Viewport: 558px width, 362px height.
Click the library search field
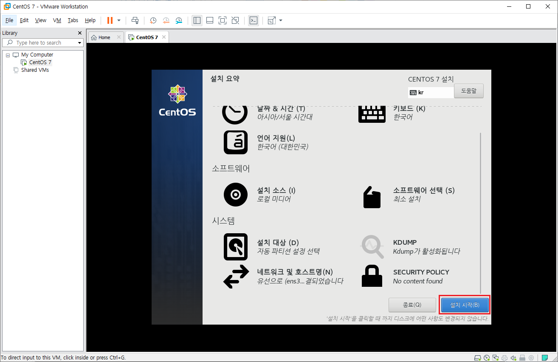tap(42, 43)
